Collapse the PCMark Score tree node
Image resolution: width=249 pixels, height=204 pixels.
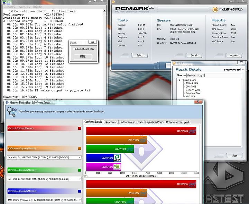click(179, 80)
